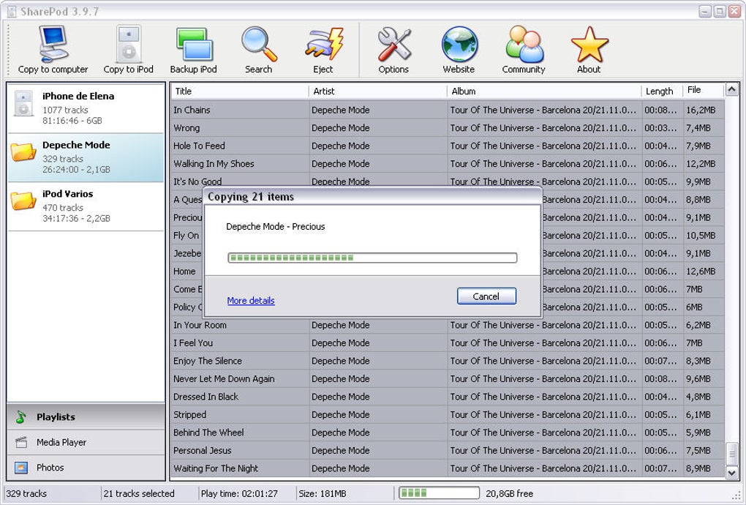
Task: Open the More details link
Action: point(251,300)
